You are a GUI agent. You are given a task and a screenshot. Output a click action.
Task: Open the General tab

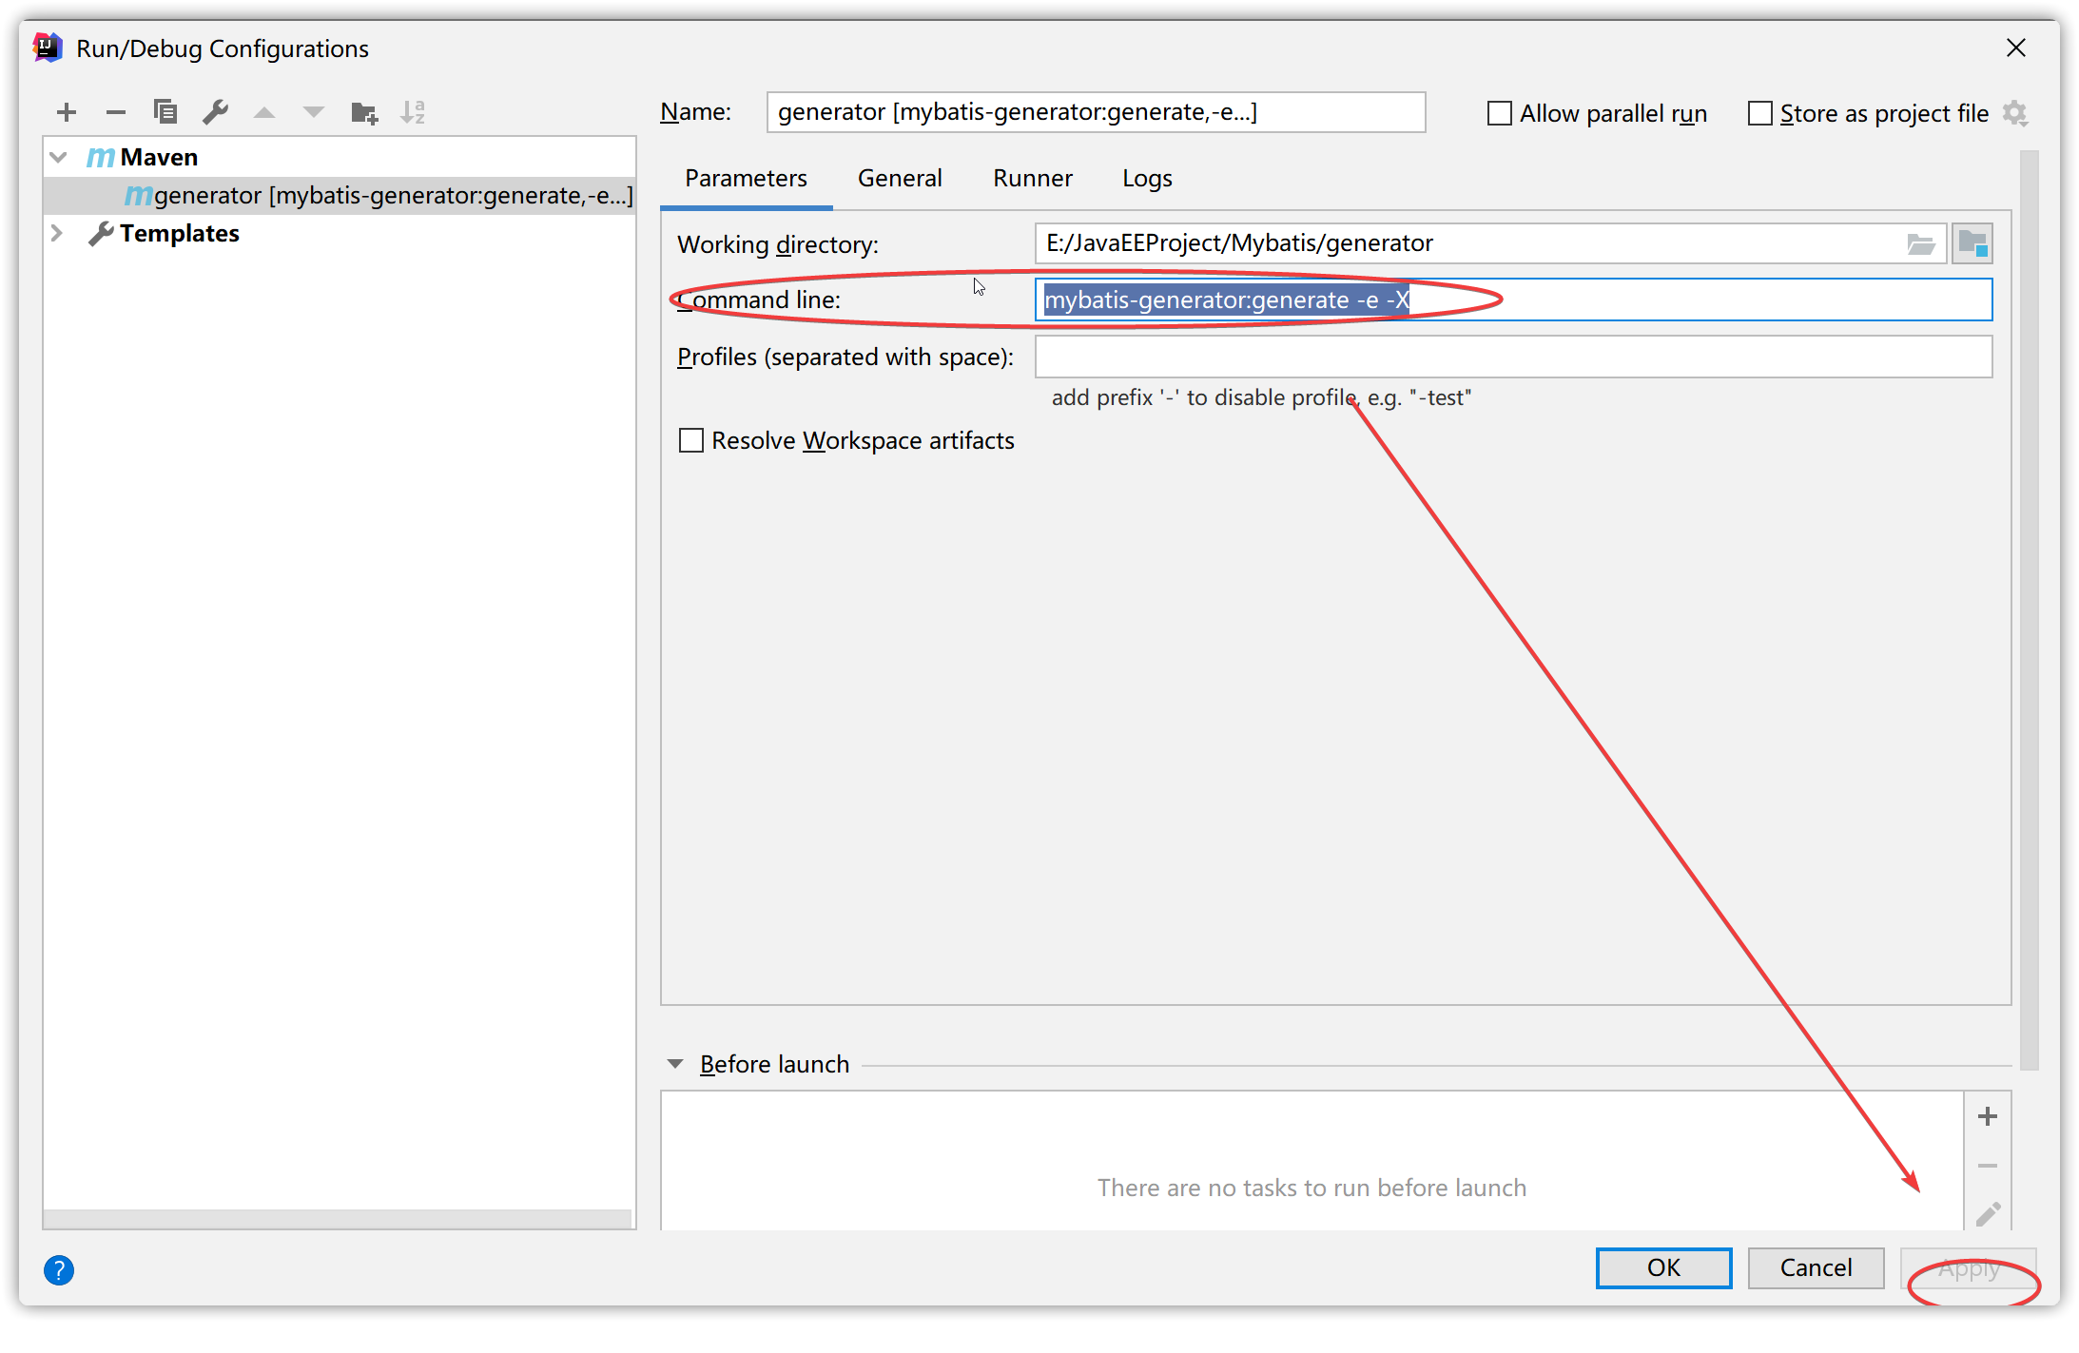(899, 178)
